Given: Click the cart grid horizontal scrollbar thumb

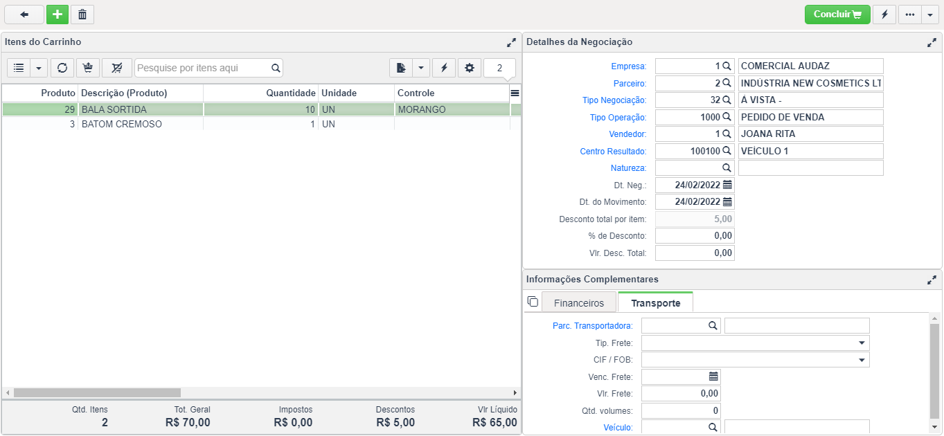Looking at the screenshot, I should [97, 392].
